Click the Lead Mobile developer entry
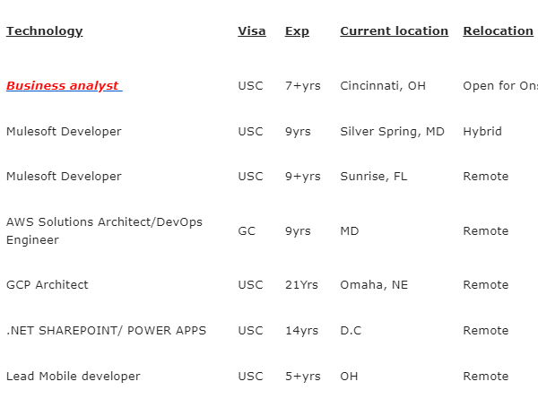Image resolution: width=538 pixels, height=399 pixels. [x=74, y=376]
